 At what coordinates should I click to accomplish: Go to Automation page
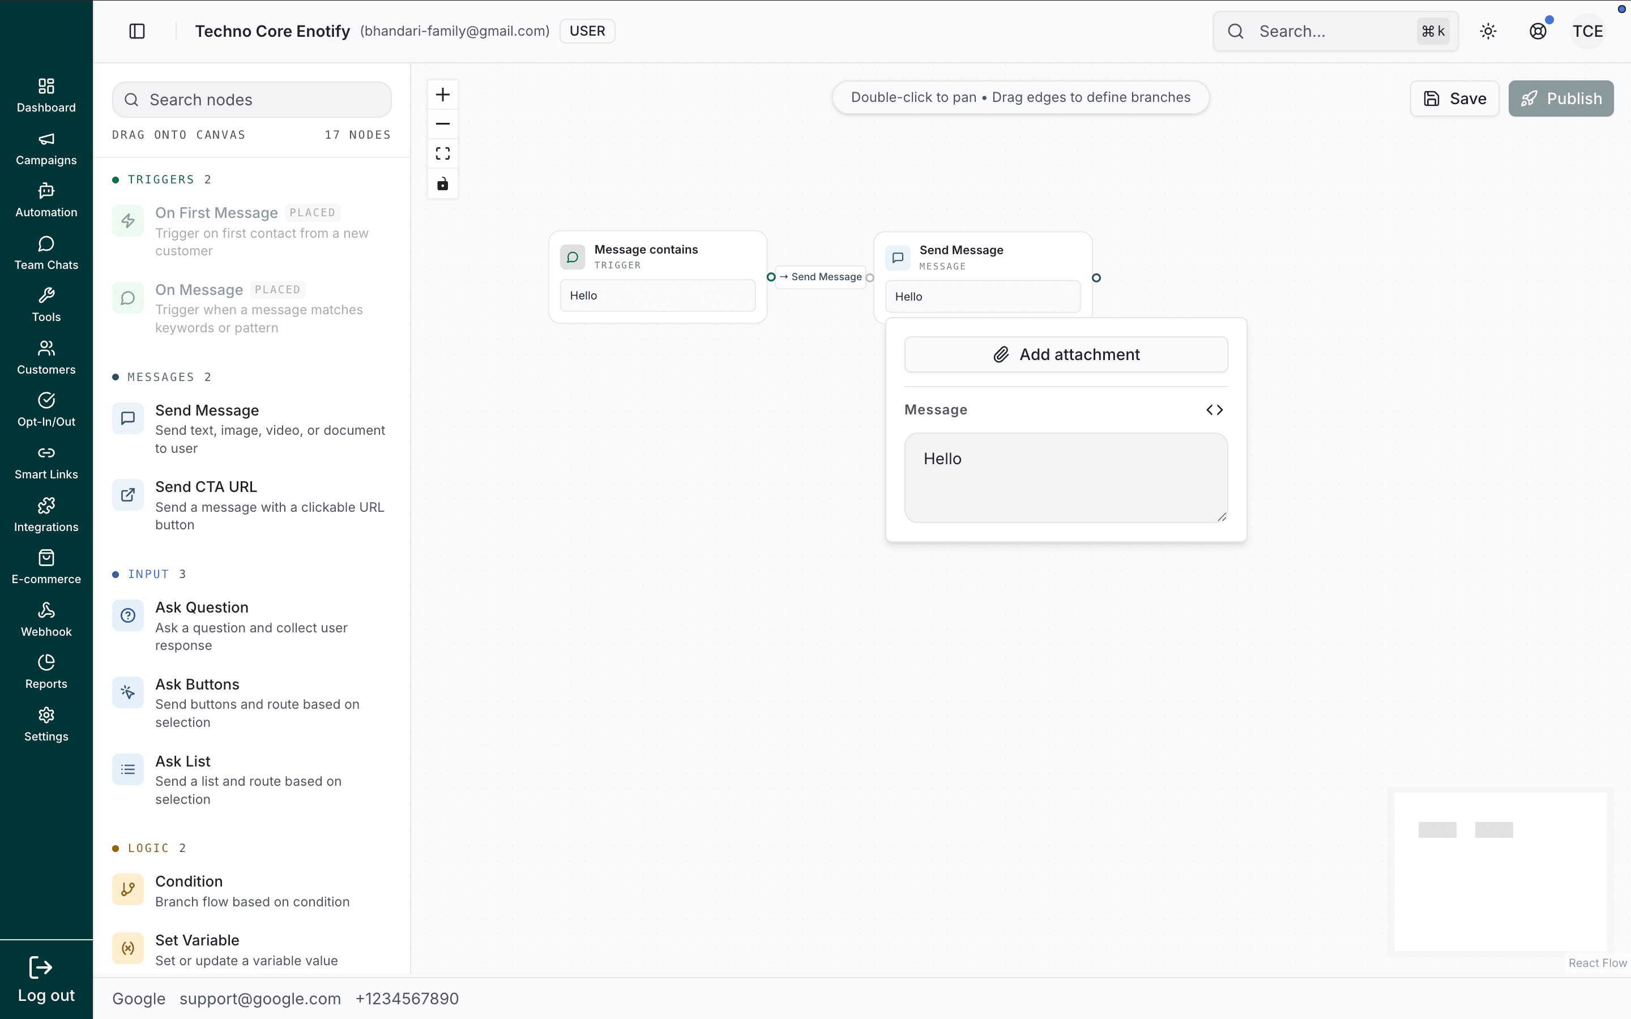46,200
